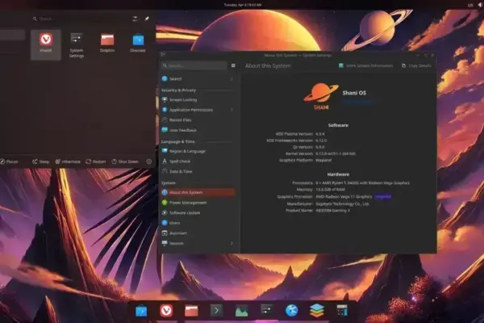Expand the Application Permissions chevron
The height and width of the screenshot is (323, 484).
[x=232, y=110]
